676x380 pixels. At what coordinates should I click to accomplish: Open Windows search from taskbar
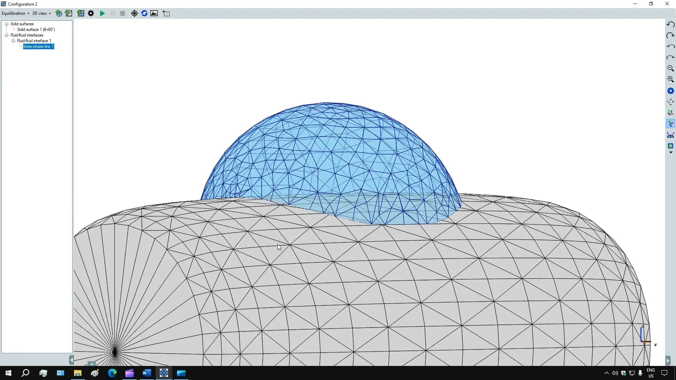(25, 373)
